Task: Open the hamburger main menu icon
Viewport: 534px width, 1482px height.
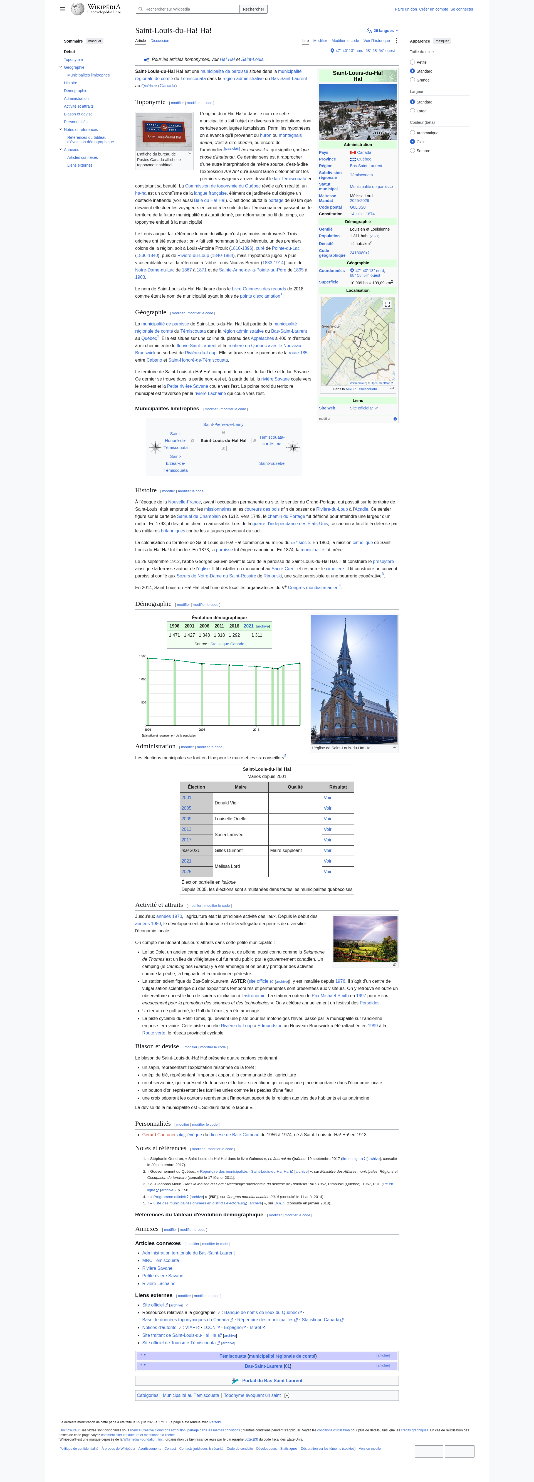Action: 62,9
